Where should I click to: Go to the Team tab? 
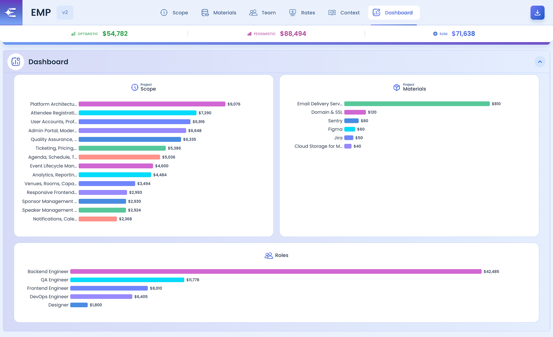262,13
